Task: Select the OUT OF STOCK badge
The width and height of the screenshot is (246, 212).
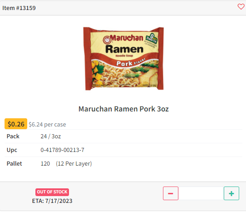Action: [52, 192]
